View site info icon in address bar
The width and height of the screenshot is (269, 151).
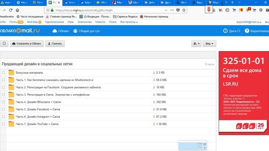pos(48,10)
